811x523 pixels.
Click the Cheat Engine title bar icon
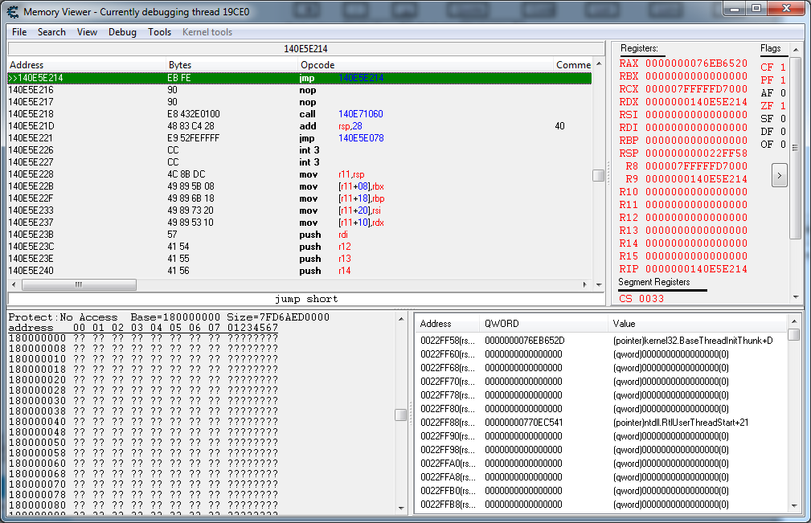point(12,11)
